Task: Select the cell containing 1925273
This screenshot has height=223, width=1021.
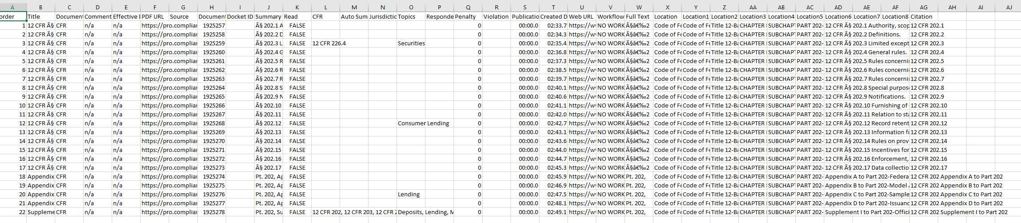Action: point(211,167)
